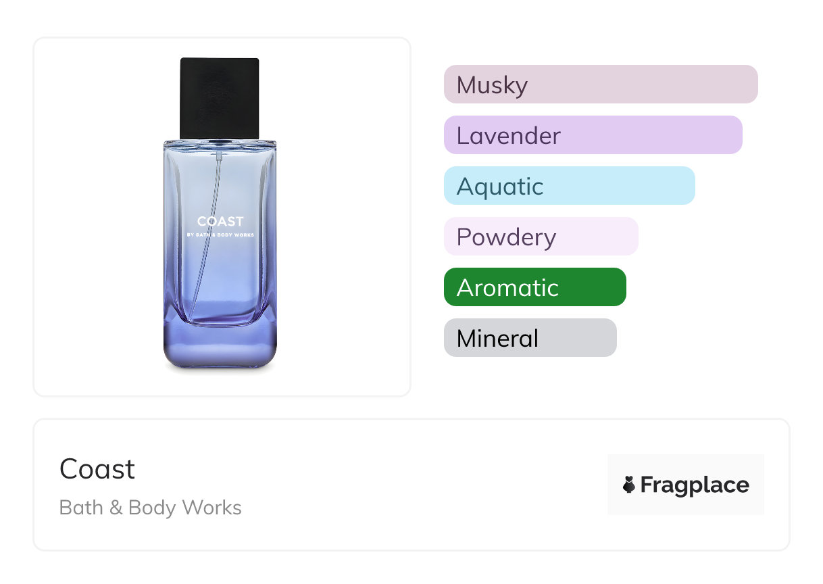This screenshot has height=584, width=823.
Task: Click the COAST label on the bottle
Action: point(220,221)
